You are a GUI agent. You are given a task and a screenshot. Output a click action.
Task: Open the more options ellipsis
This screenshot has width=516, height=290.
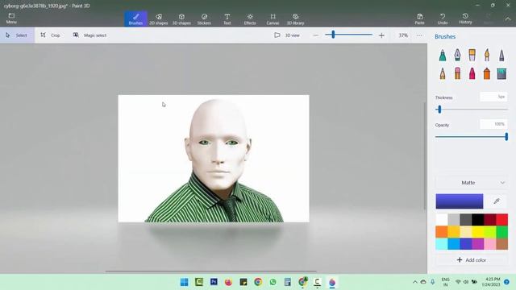(x=419, y=35)
